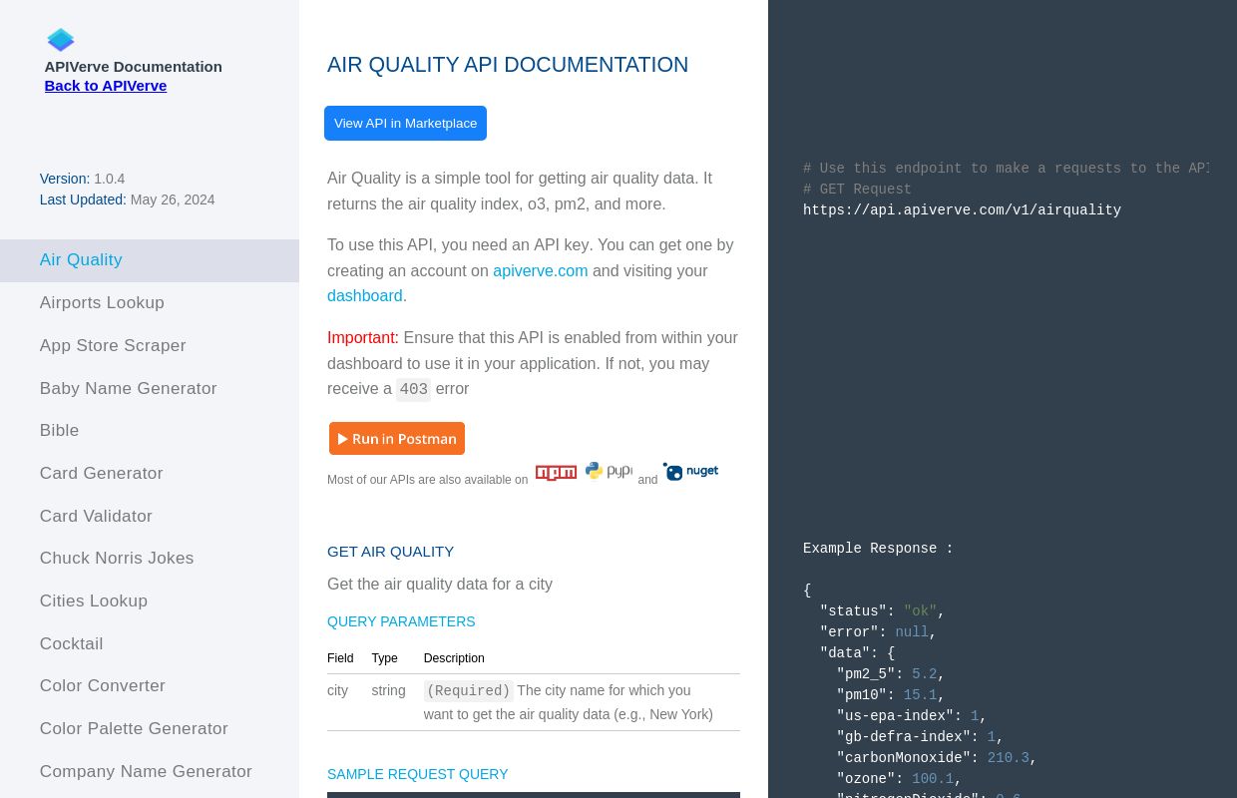This screenshot has height=798, width=1237.
Task: Click the Version 1.0.4 text
Action: (82, 179)
